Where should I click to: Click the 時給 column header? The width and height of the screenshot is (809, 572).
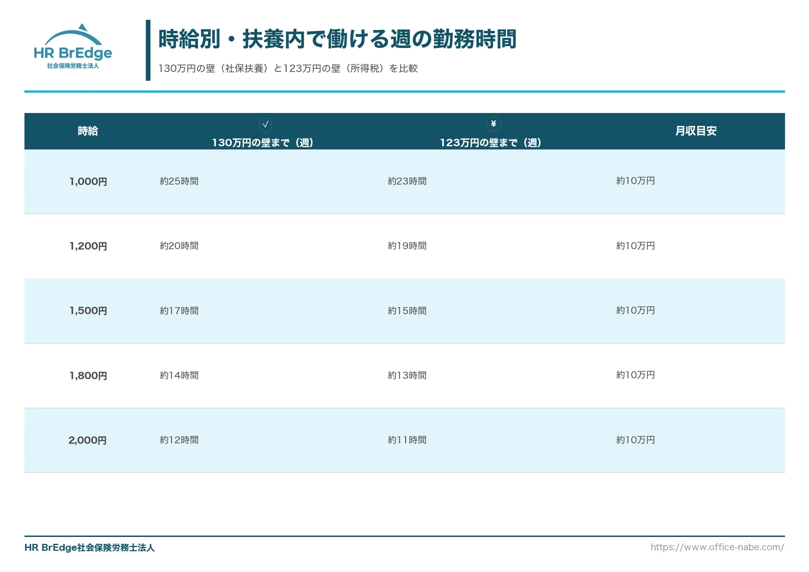[x=88, y=131]
